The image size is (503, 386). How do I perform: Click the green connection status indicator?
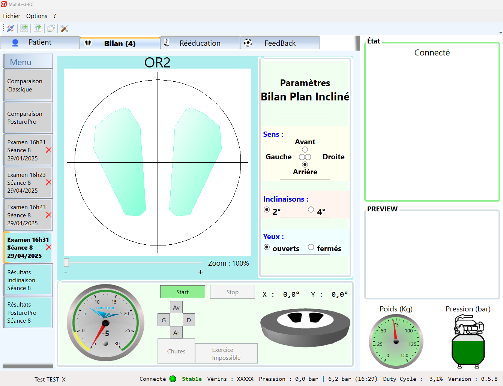point(173,379)
